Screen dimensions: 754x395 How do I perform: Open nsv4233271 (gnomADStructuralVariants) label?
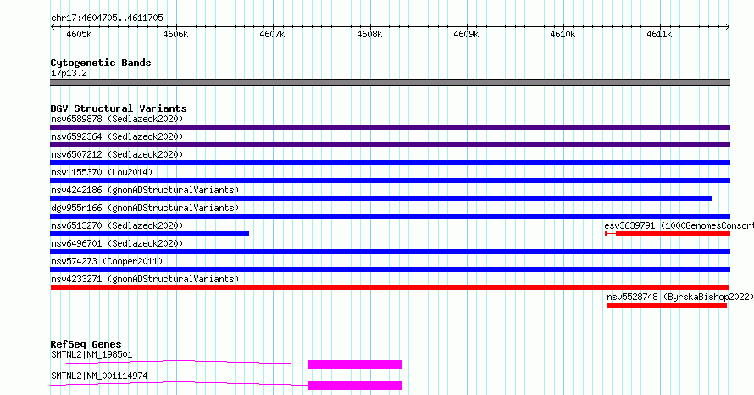[x=145, y=279]
